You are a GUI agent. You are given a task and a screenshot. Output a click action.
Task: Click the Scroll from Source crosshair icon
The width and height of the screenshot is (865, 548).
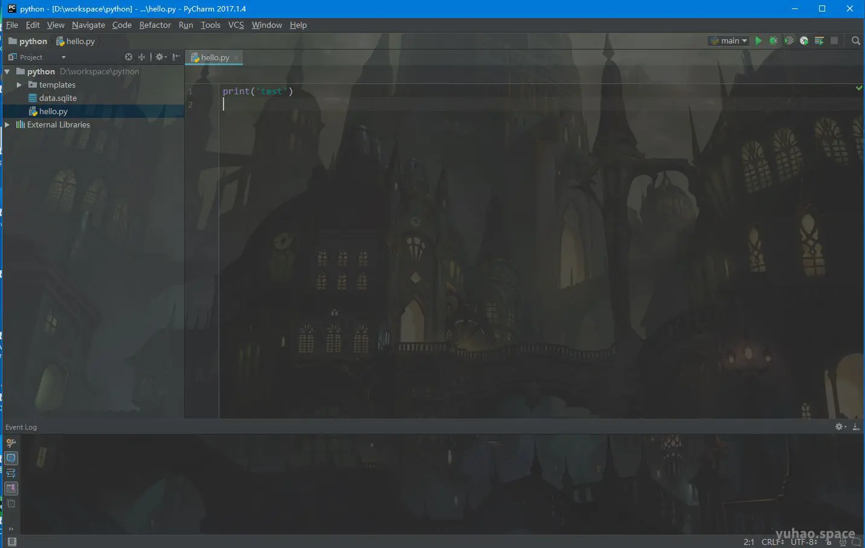click(128, 57)
